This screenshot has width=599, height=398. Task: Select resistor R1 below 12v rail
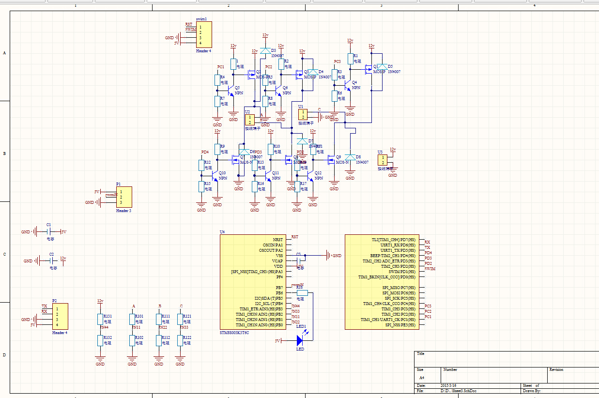[x=350, y=59]
